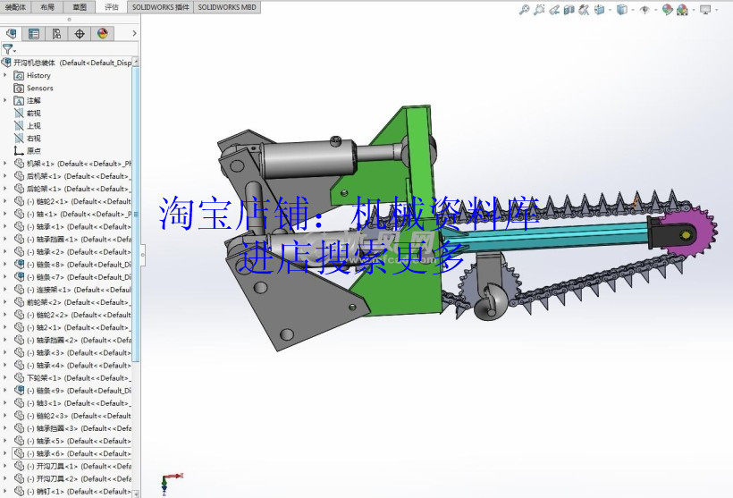
Task: Open the Hide/Show Items dropdown arrow
Action: (x=656, y=10)
